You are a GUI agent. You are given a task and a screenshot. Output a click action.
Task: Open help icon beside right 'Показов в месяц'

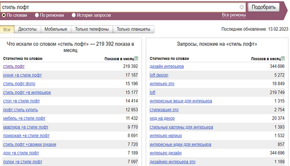click(283, 59)
